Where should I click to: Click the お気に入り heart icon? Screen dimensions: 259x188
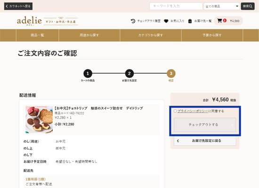coord(166,21)
